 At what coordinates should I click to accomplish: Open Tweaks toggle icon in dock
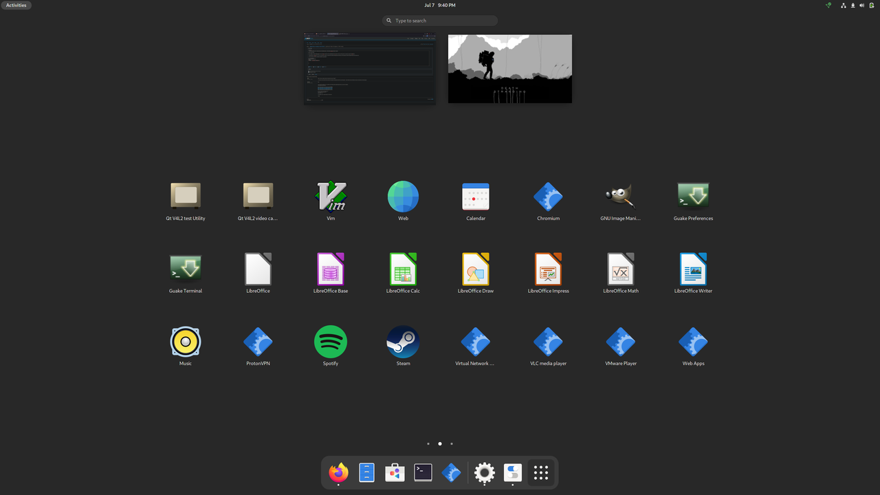coord(513,472)
